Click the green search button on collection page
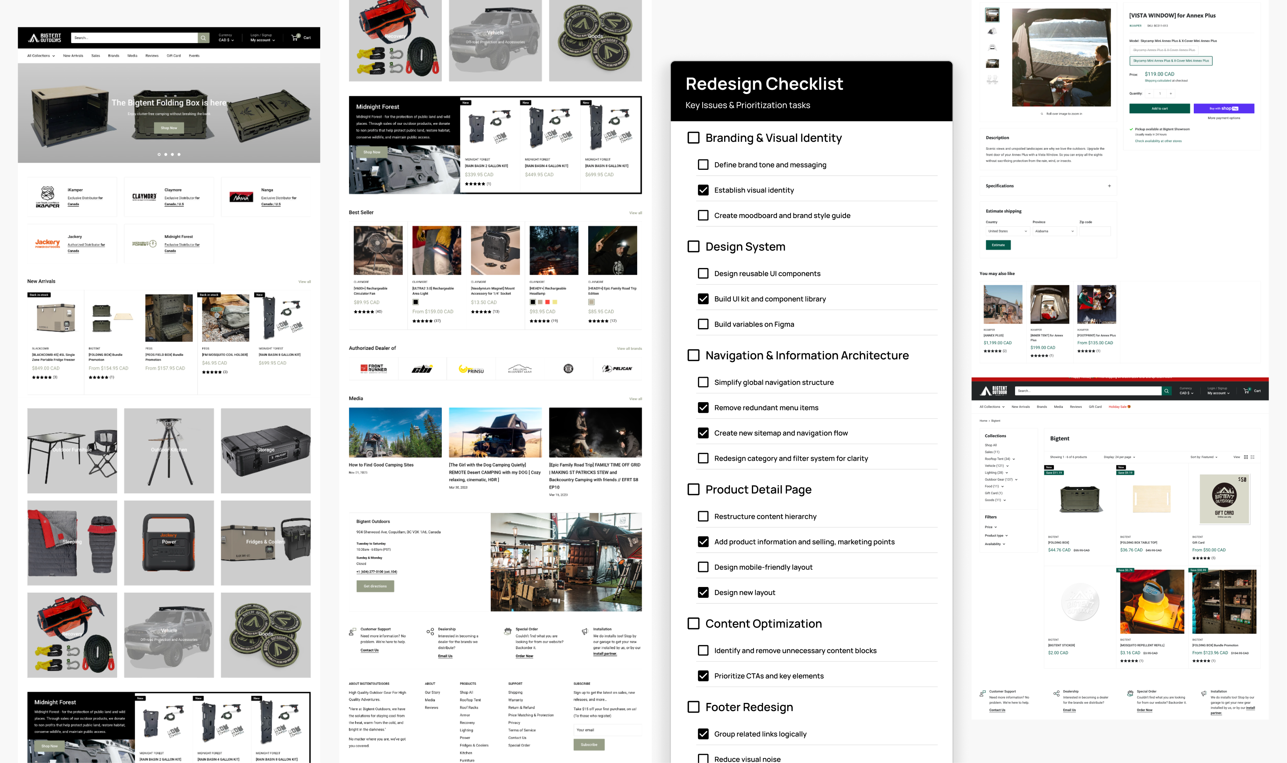The image size is (1287, 763). (1167, 391)
